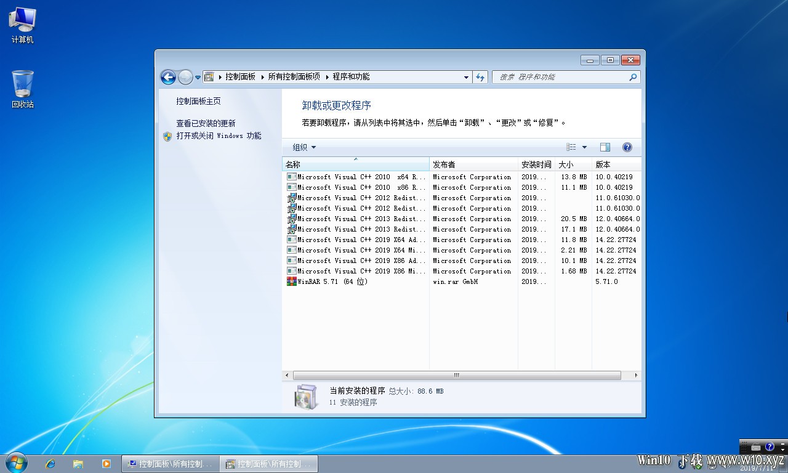The image size is (788, 473).
Task: Click the language bar help icon
Action: click(770, 447)
